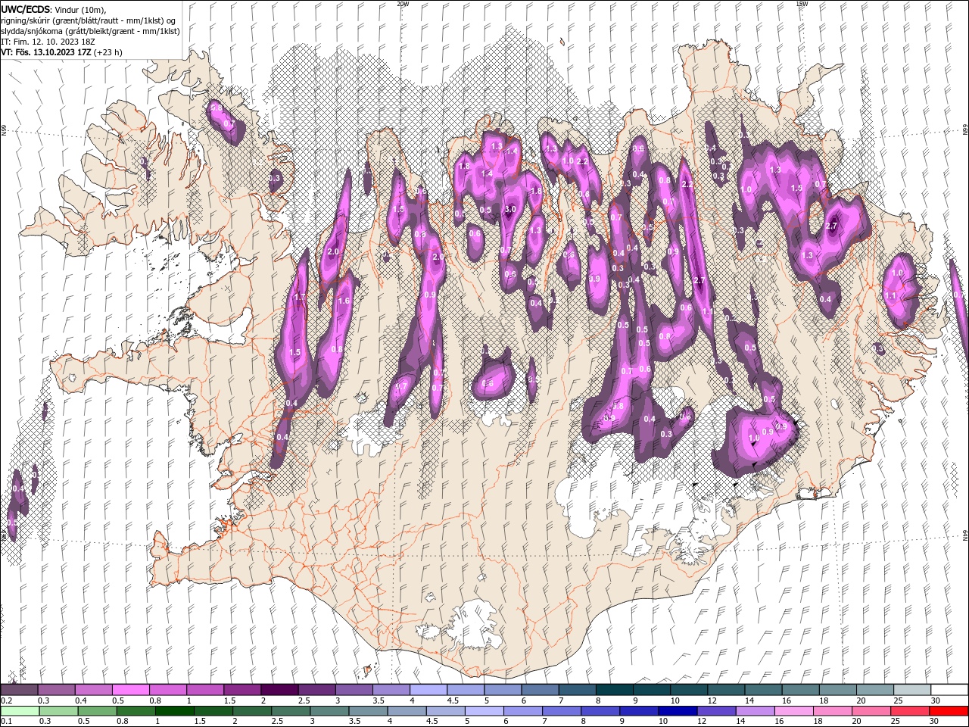The height and width of the screenshot is (727, 969).
Task: Select the light purple rain swatch starting at 14
Action: 755,710
